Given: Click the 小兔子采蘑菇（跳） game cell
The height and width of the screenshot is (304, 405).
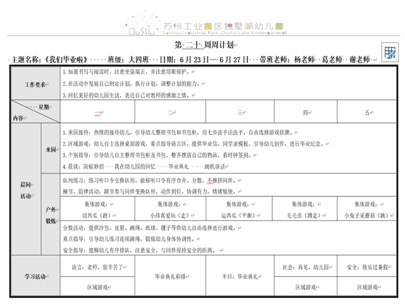Looking at the screenshot, I should (367, 209).
